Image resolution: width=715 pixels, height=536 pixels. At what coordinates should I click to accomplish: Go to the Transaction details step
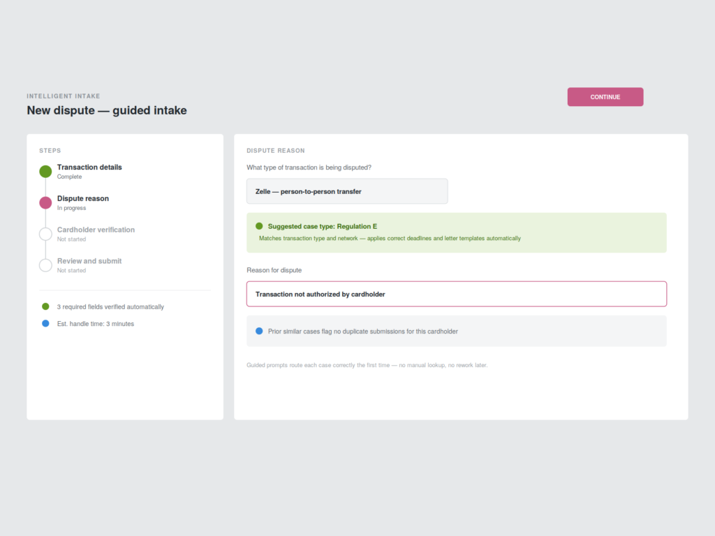point(89,167)
